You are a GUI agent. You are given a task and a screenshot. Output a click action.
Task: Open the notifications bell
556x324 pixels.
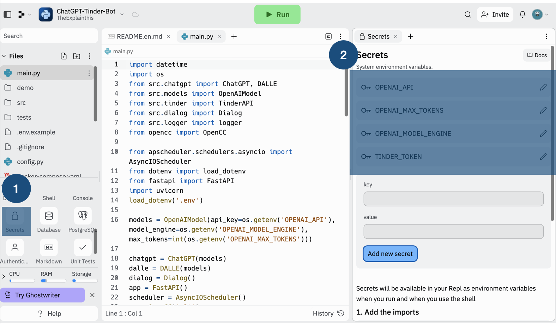(522, 14)
